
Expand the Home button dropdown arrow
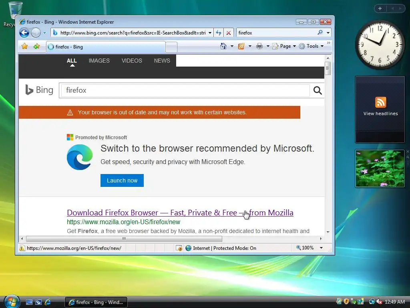232,46
